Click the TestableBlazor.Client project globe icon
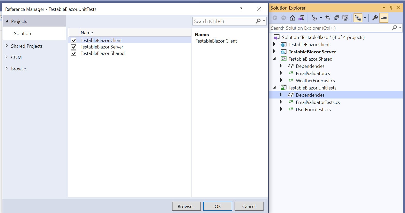The height and width of the screenshot is (213, 405). 283,44
